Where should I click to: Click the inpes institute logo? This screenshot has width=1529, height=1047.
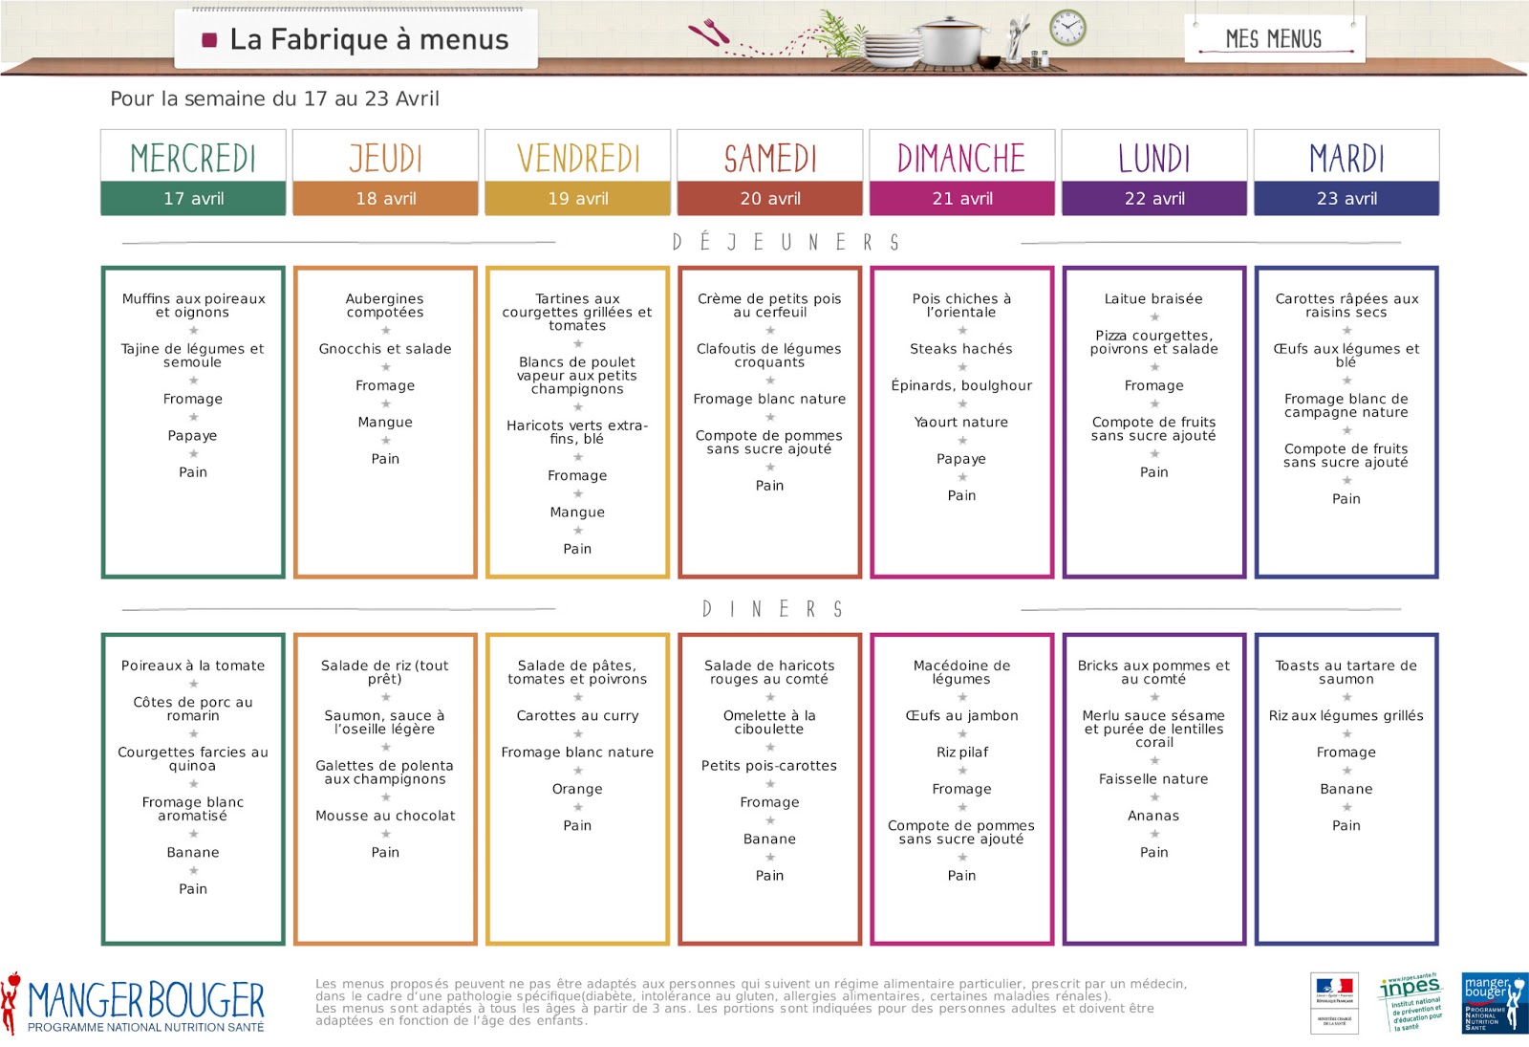[x=1411, y=1003]
